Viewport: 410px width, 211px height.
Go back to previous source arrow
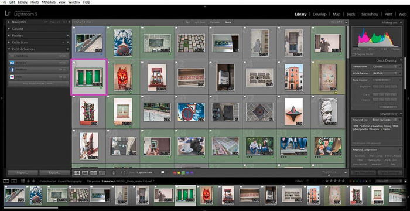(29, 181)
